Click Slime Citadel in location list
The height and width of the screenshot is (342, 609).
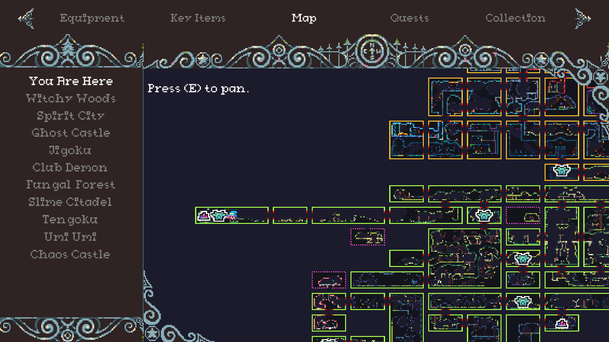tap(70, 202)
